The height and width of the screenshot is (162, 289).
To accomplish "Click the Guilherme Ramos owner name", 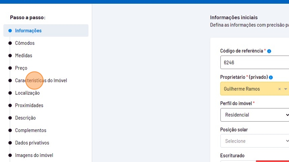I will coord(242,89).
